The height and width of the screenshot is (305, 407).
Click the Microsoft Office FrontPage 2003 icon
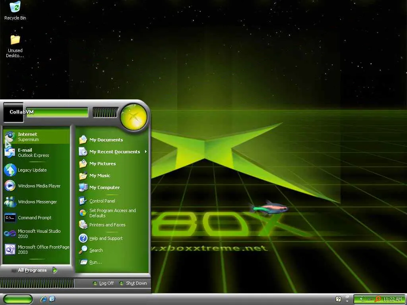pos(10,249)
